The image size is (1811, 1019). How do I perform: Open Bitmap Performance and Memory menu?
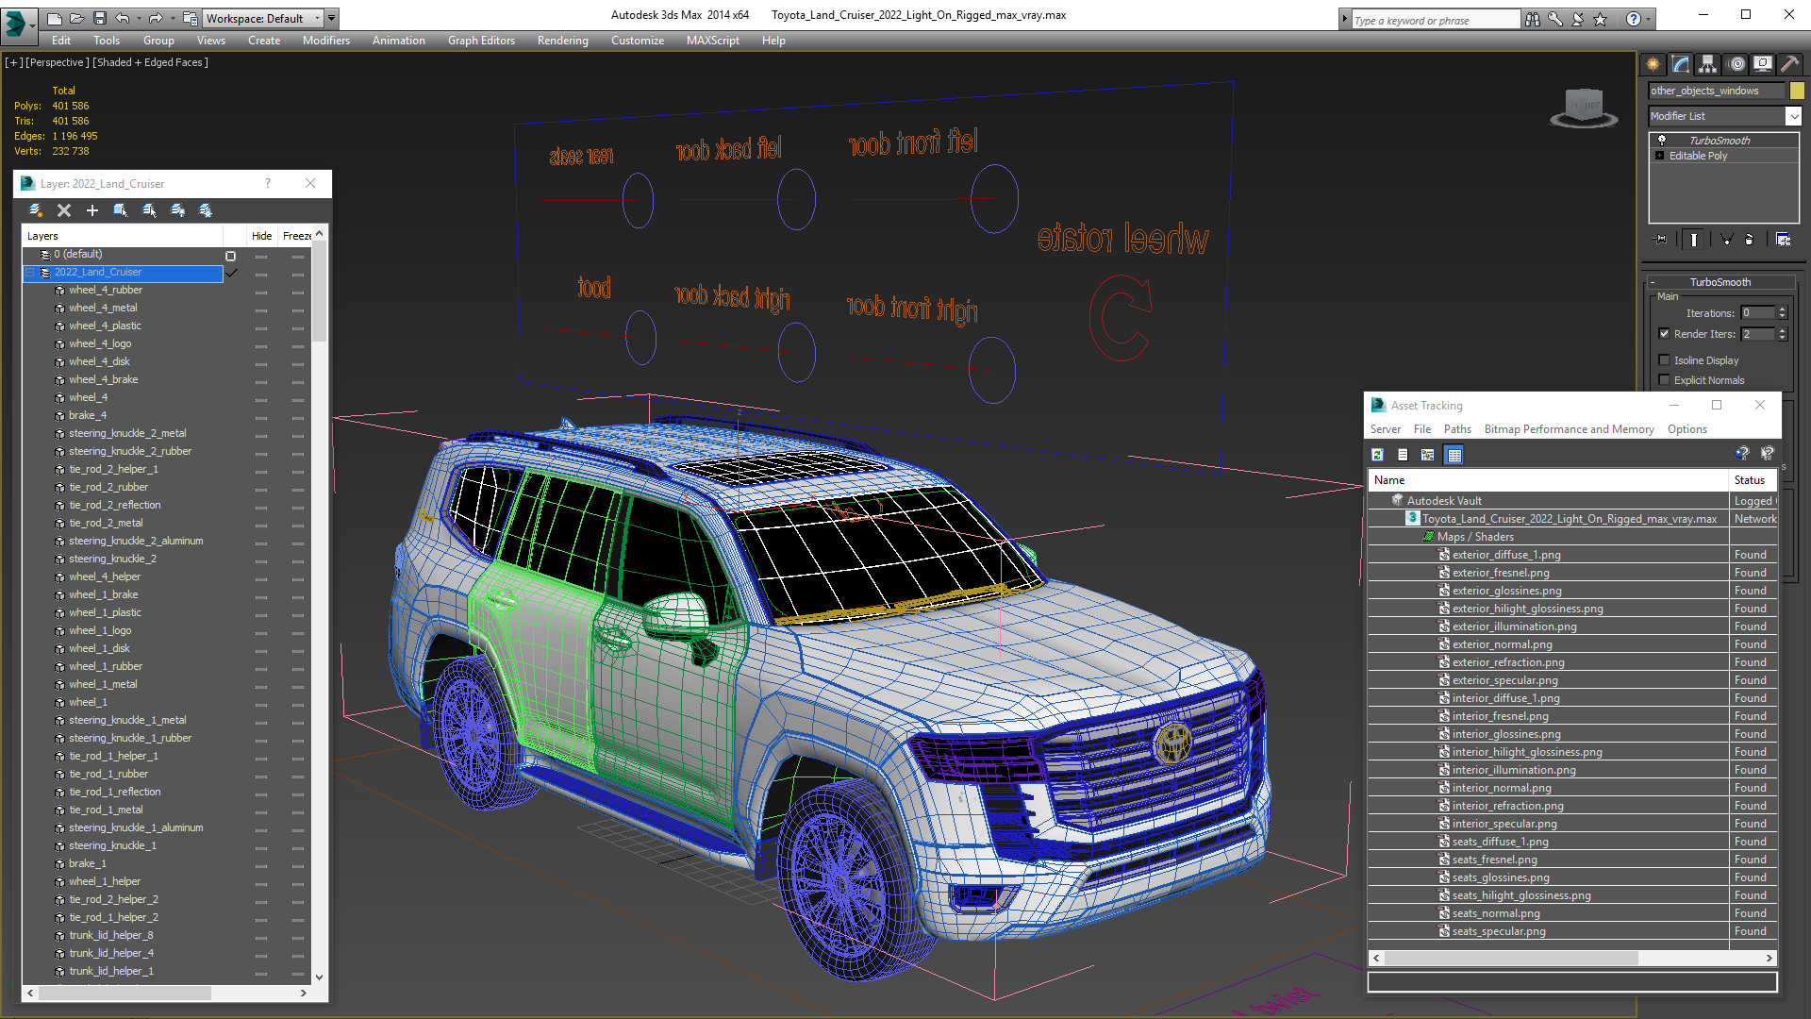click(1569, 429)
